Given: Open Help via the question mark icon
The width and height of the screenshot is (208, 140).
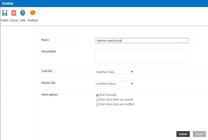Looking at the screenshot, I should click(23, 13).
